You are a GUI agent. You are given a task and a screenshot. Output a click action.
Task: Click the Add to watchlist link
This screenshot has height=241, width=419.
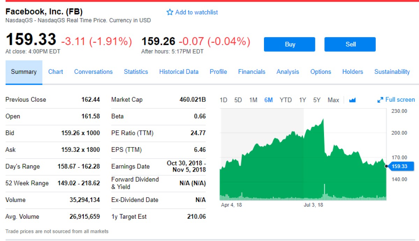[196, 12]
